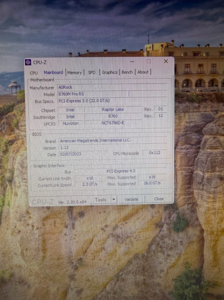
Task: Switch to the CPU tab
Action: point(34,73)
